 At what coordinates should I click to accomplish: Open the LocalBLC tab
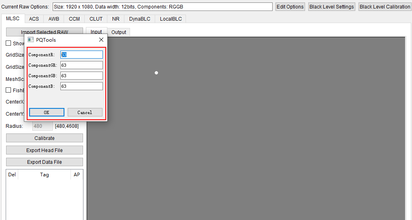pos(171,19)
